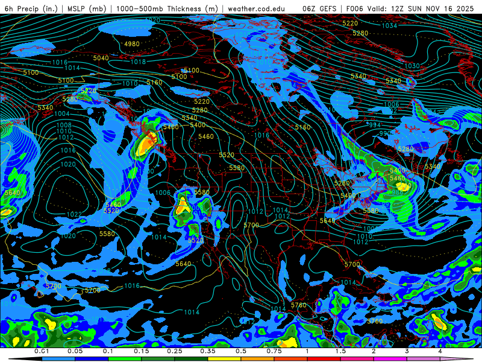The width and height of the screenshot is (482, 362).
Task: Click the 0.15 legend value
Action: point(142,351)
